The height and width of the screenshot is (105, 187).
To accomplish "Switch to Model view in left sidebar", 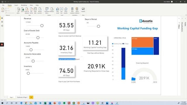I will pos(2,26).
